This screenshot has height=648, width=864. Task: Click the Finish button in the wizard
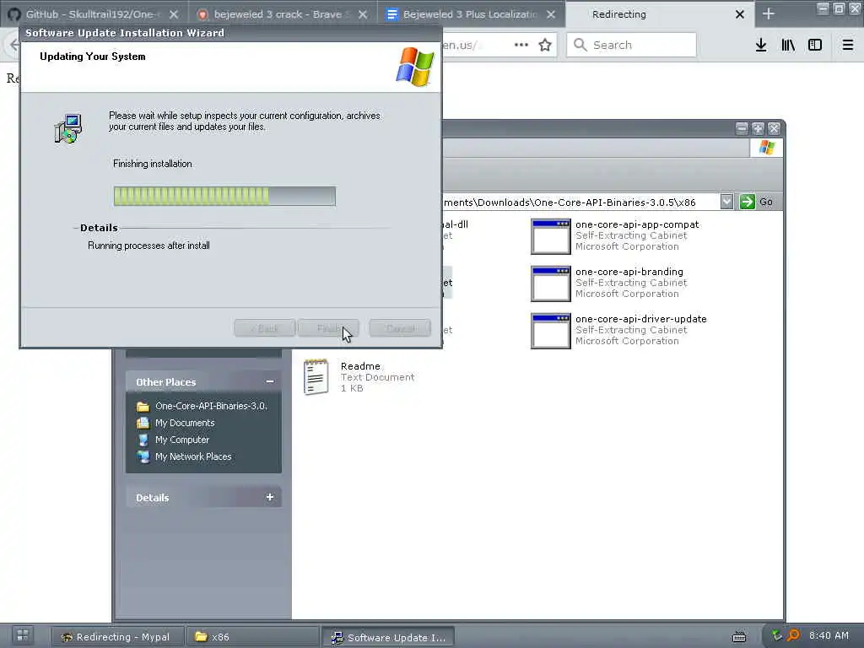pos(328,328)
